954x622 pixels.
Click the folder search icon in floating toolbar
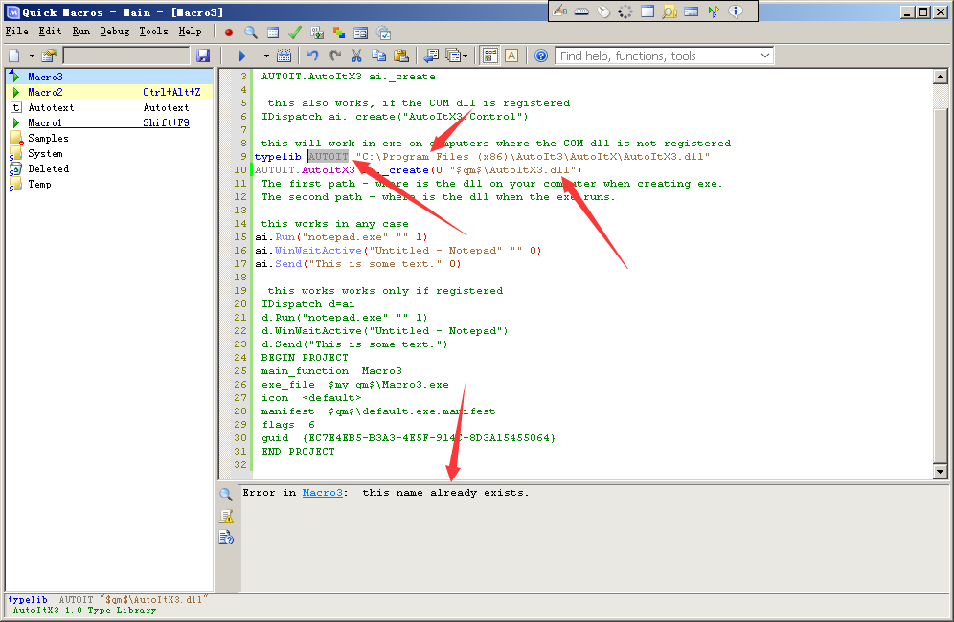click(670, 11)
